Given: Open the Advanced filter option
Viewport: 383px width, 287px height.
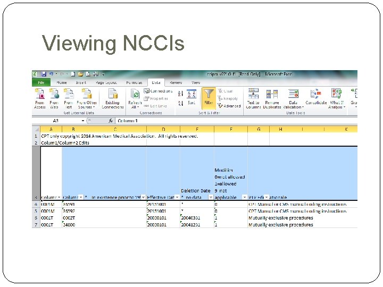Looking at the screenshot, I should 229,106.
